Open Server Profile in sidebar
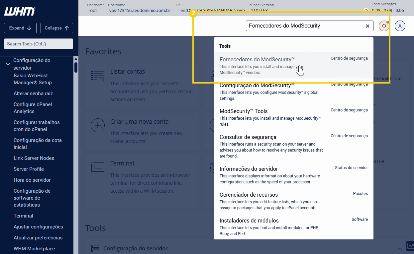Viewport: 414px width, 254px height. pyautogui.click(x=29, y=169)
